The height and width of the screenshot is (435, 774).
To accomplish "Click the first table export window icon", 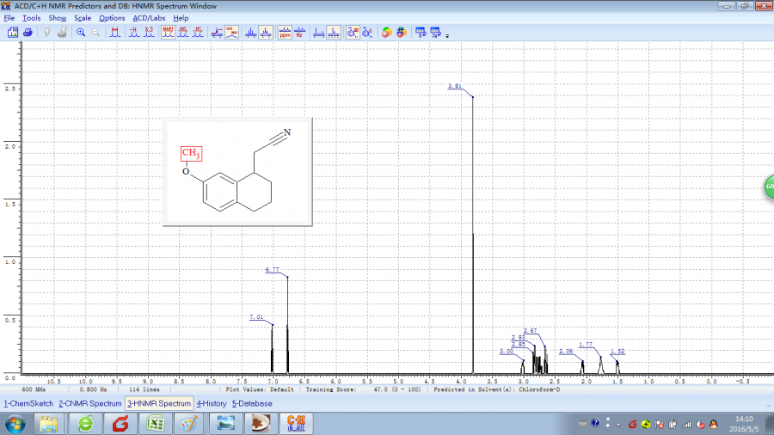I will click(421, 33).
